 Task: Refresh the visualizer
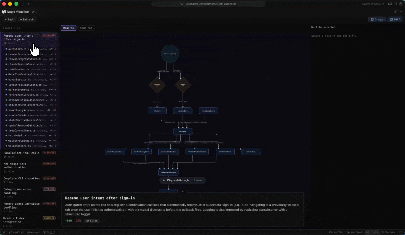coord(27,19)
